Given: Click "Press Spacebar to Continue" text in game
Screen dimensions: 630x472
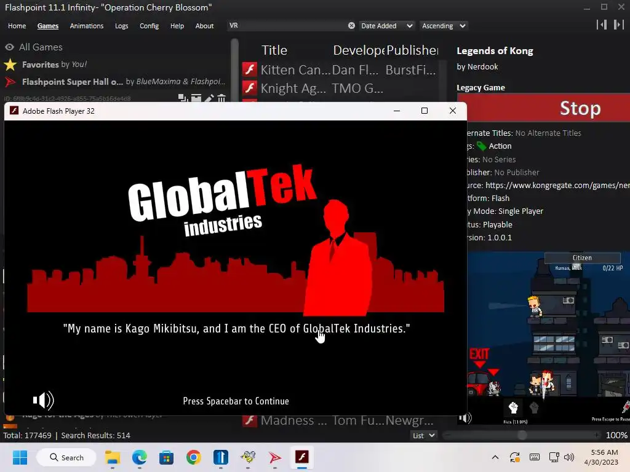Looking at the screenshot, I should tap(236, 401).
